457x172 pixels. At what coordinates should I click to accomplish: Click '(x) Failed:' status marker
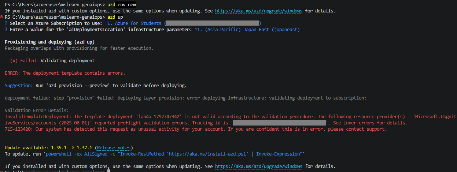tap(24, 61)
